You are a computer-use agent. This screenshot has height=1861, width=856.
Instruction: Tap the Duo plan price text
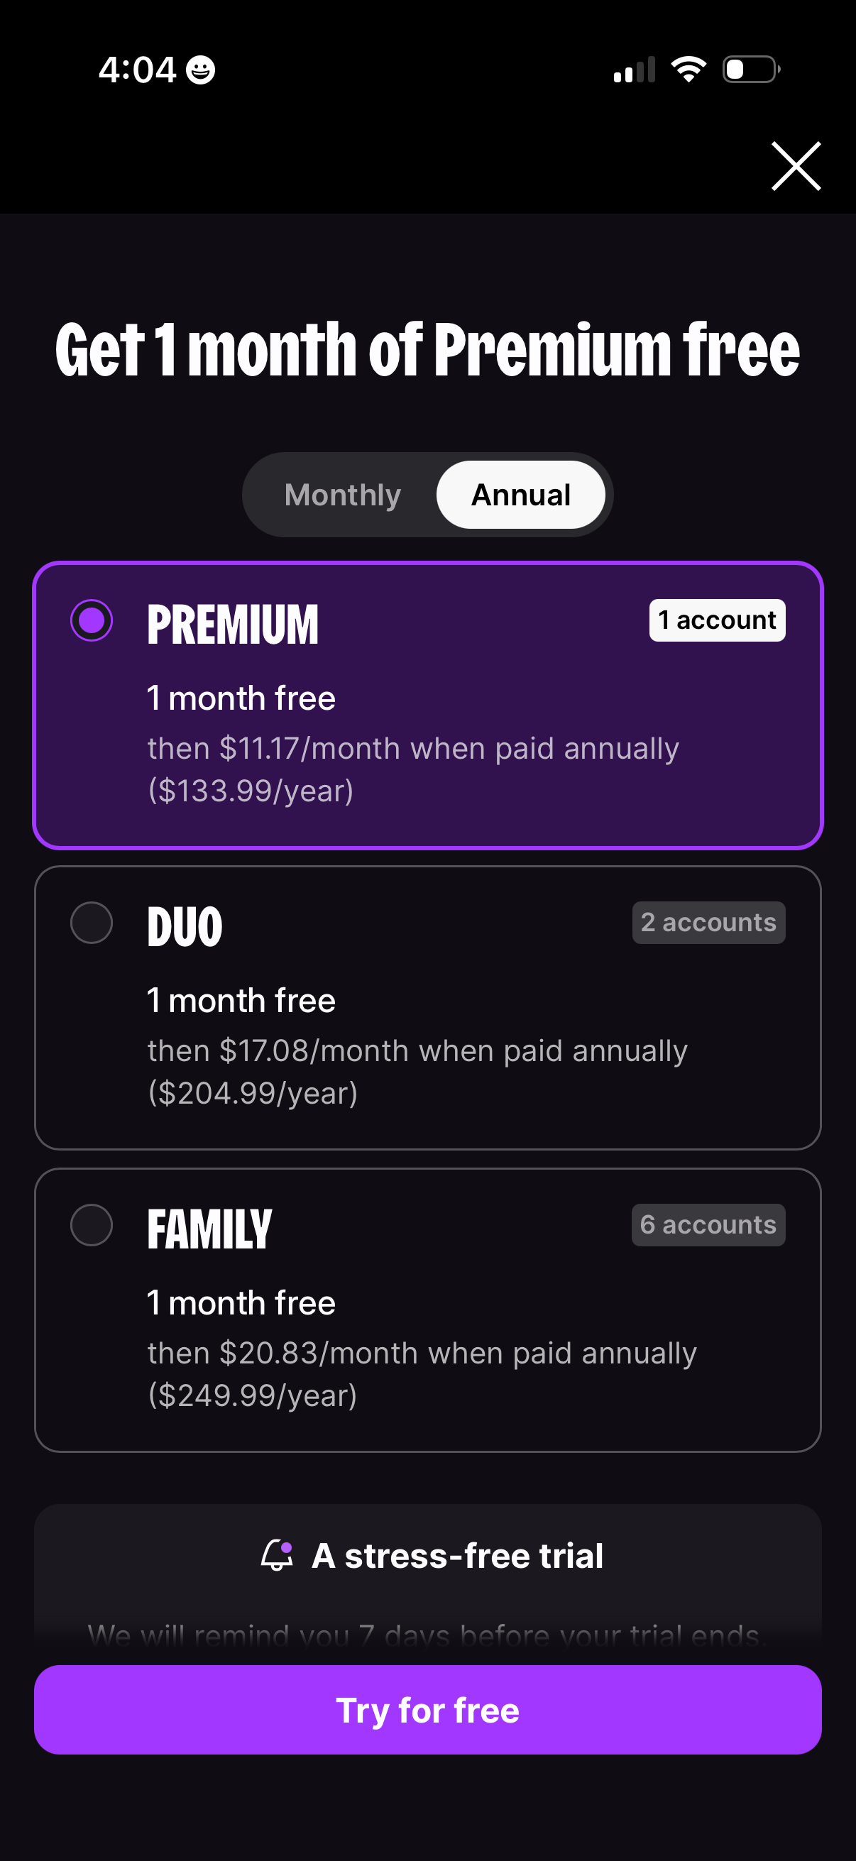(x=417, y=1071)
